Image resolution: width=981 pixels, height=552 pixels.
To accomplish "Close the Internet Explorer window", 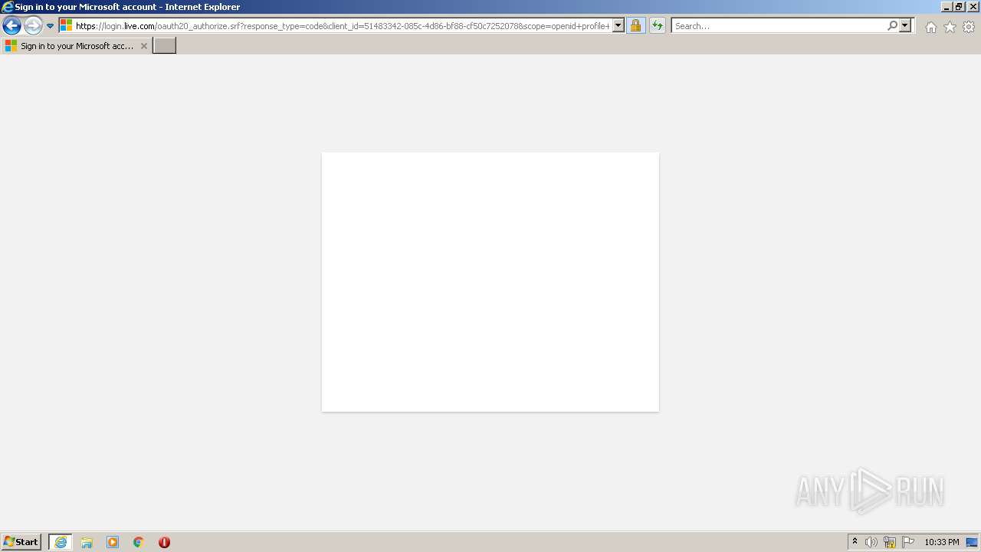I will click(973, 7).
